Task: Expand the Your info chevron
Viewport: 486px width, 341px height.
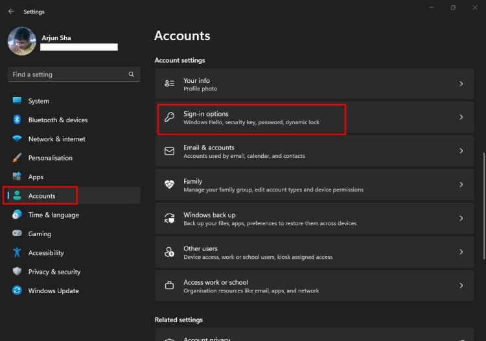Action: 461,84
